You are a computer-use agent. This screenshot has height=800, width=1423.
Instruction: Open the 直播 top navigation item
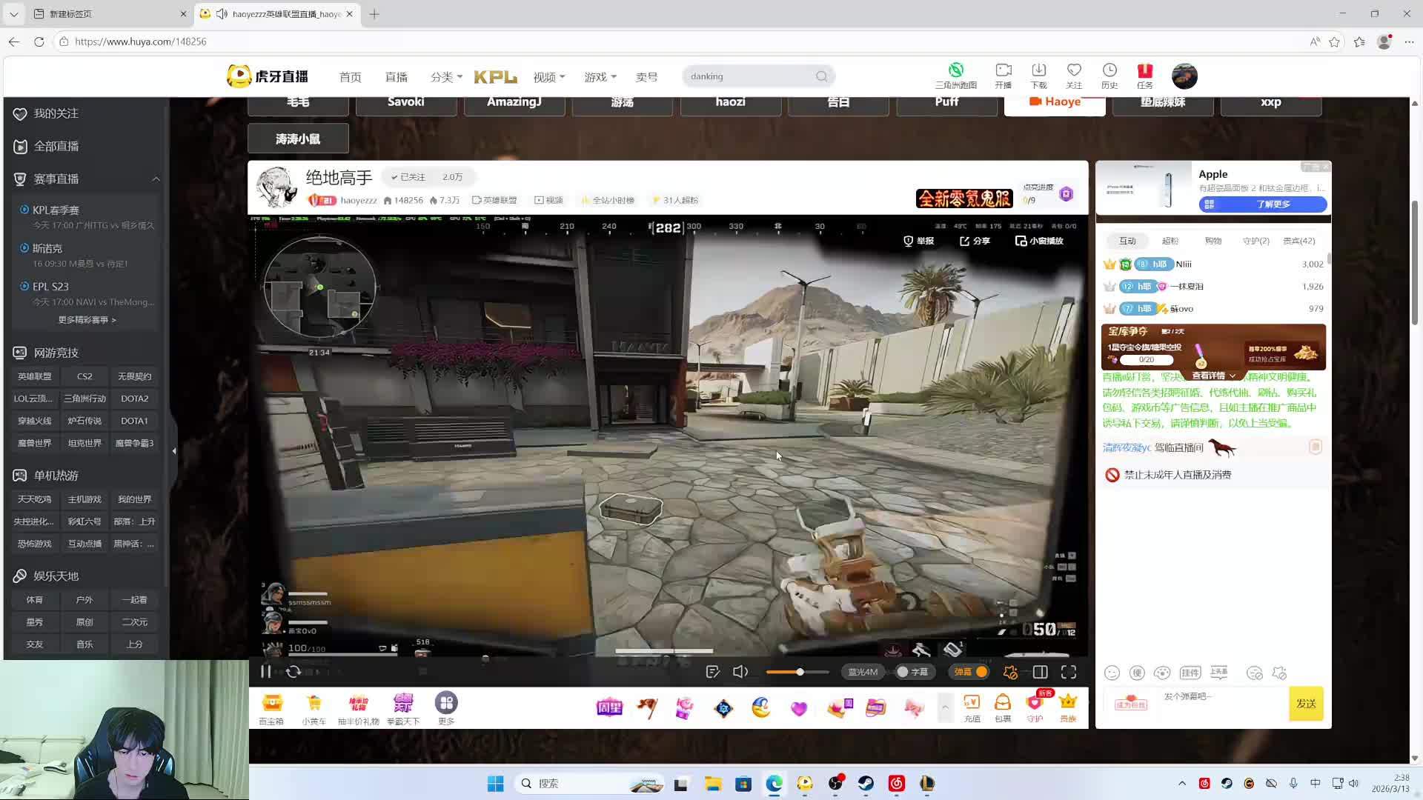(396, 77)
